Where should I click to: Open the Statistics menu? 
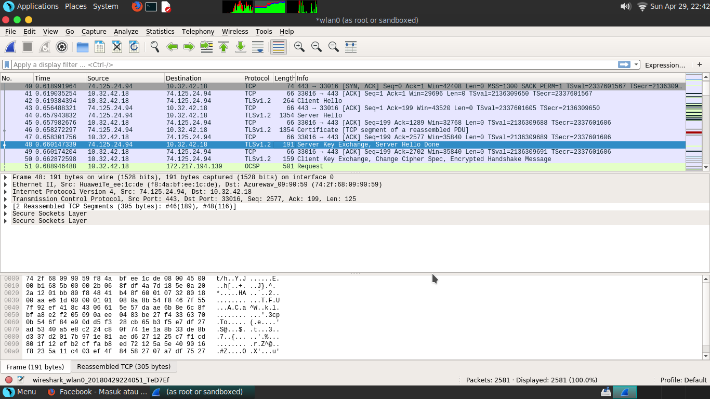coord(160,31)
